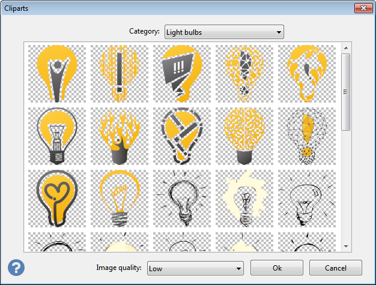This screenshot has width=376, height=285.
Task: Pick the low-poly wireframe bulb with exclamation
Action: pos(307,136)
